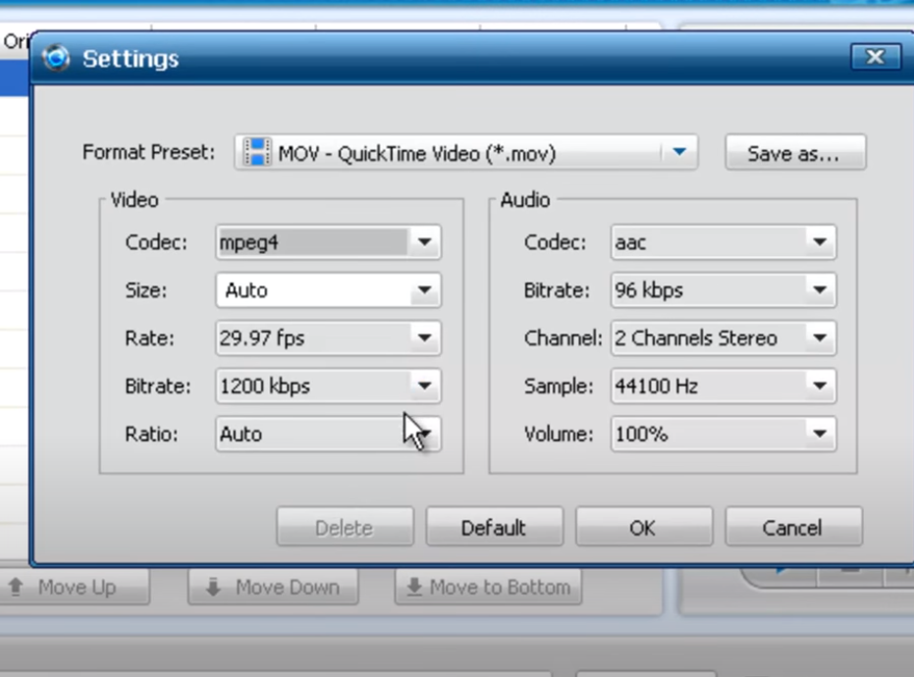This screenshot has width=914, height=677.
Task: Close the Settings dialog with X
Action: coord(876,57)
